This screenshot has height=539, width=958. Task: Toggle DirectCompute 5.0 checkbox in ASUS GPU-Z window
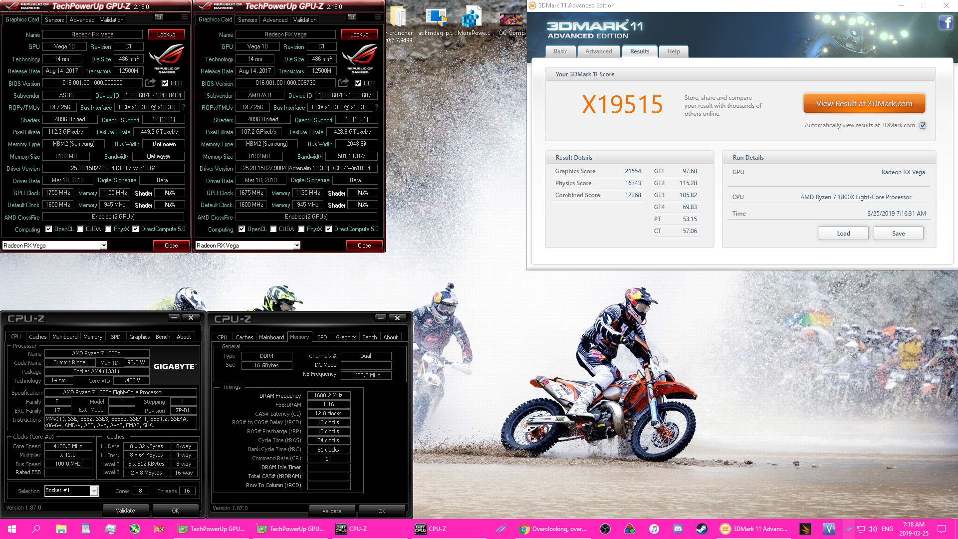coord(135,229)
